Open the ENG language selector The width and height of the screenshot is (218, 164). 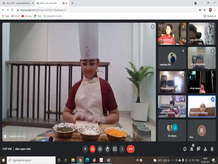tap(197, 160)
